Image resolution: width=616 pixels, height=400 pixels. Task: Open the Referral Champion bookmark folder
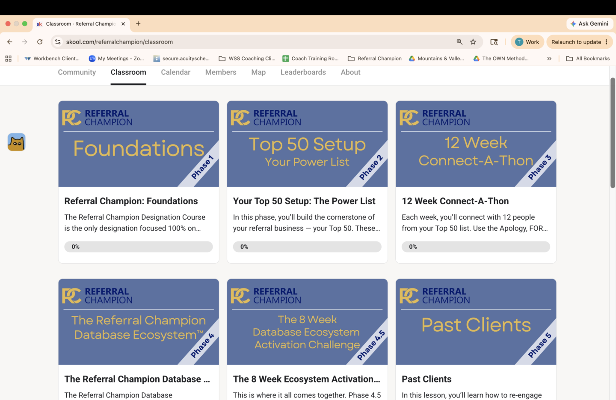coord(375,59)
